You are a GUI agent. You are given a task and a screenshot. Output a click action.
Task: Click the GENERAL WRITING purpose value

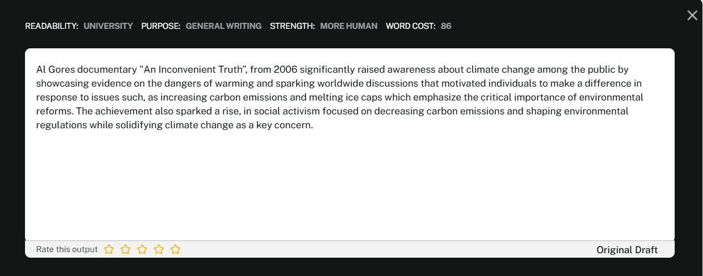pos(223,26)
